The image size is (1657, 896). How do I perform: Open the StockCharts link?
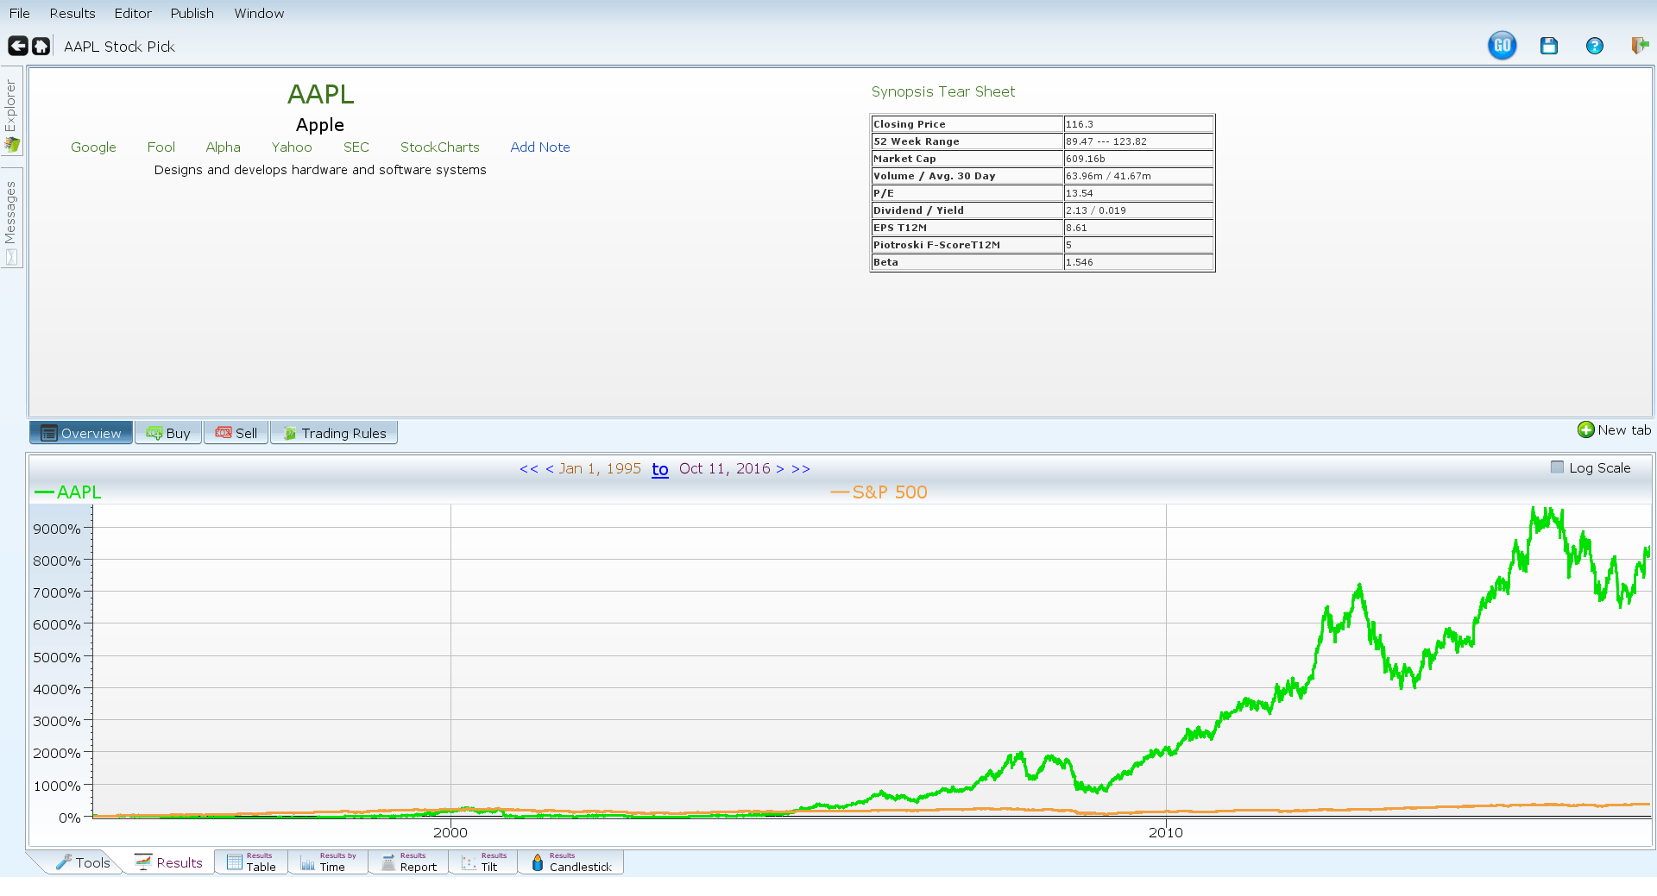pos(439,147)
